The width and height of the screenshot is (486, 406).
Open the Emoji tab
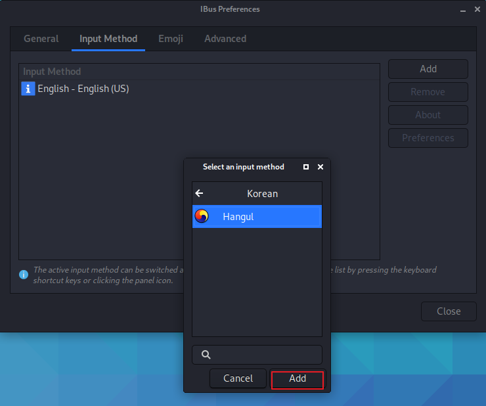(x=171, y=39)
